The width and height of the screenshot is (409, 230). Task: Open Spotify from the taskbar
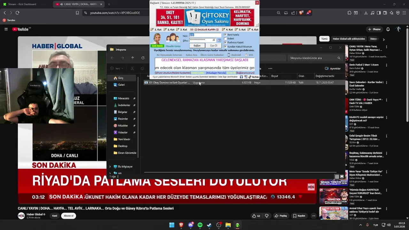click(200, 225)
